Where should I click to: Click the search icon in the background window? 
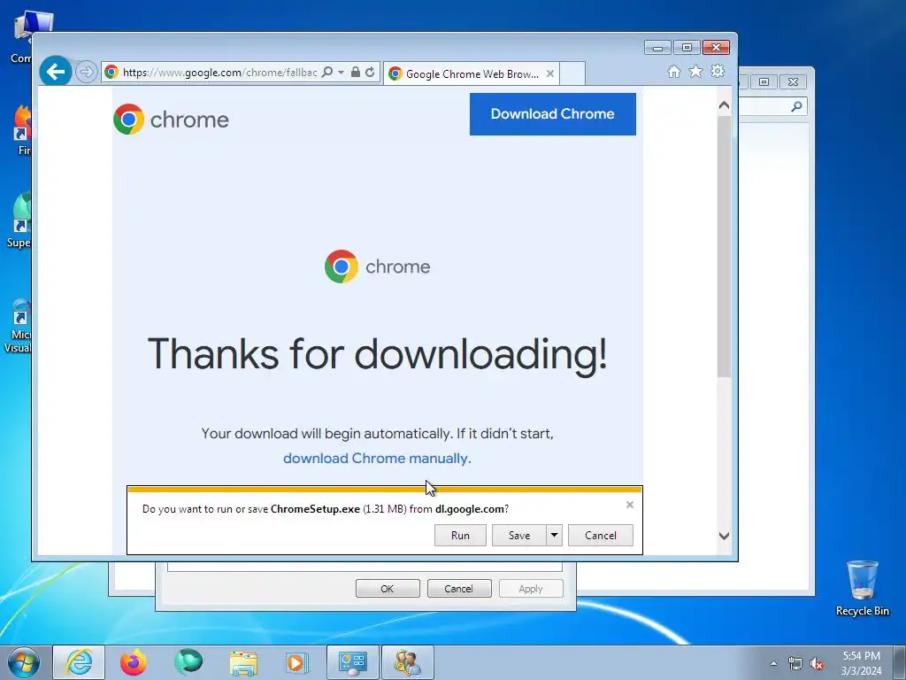(x=797, y=106)
